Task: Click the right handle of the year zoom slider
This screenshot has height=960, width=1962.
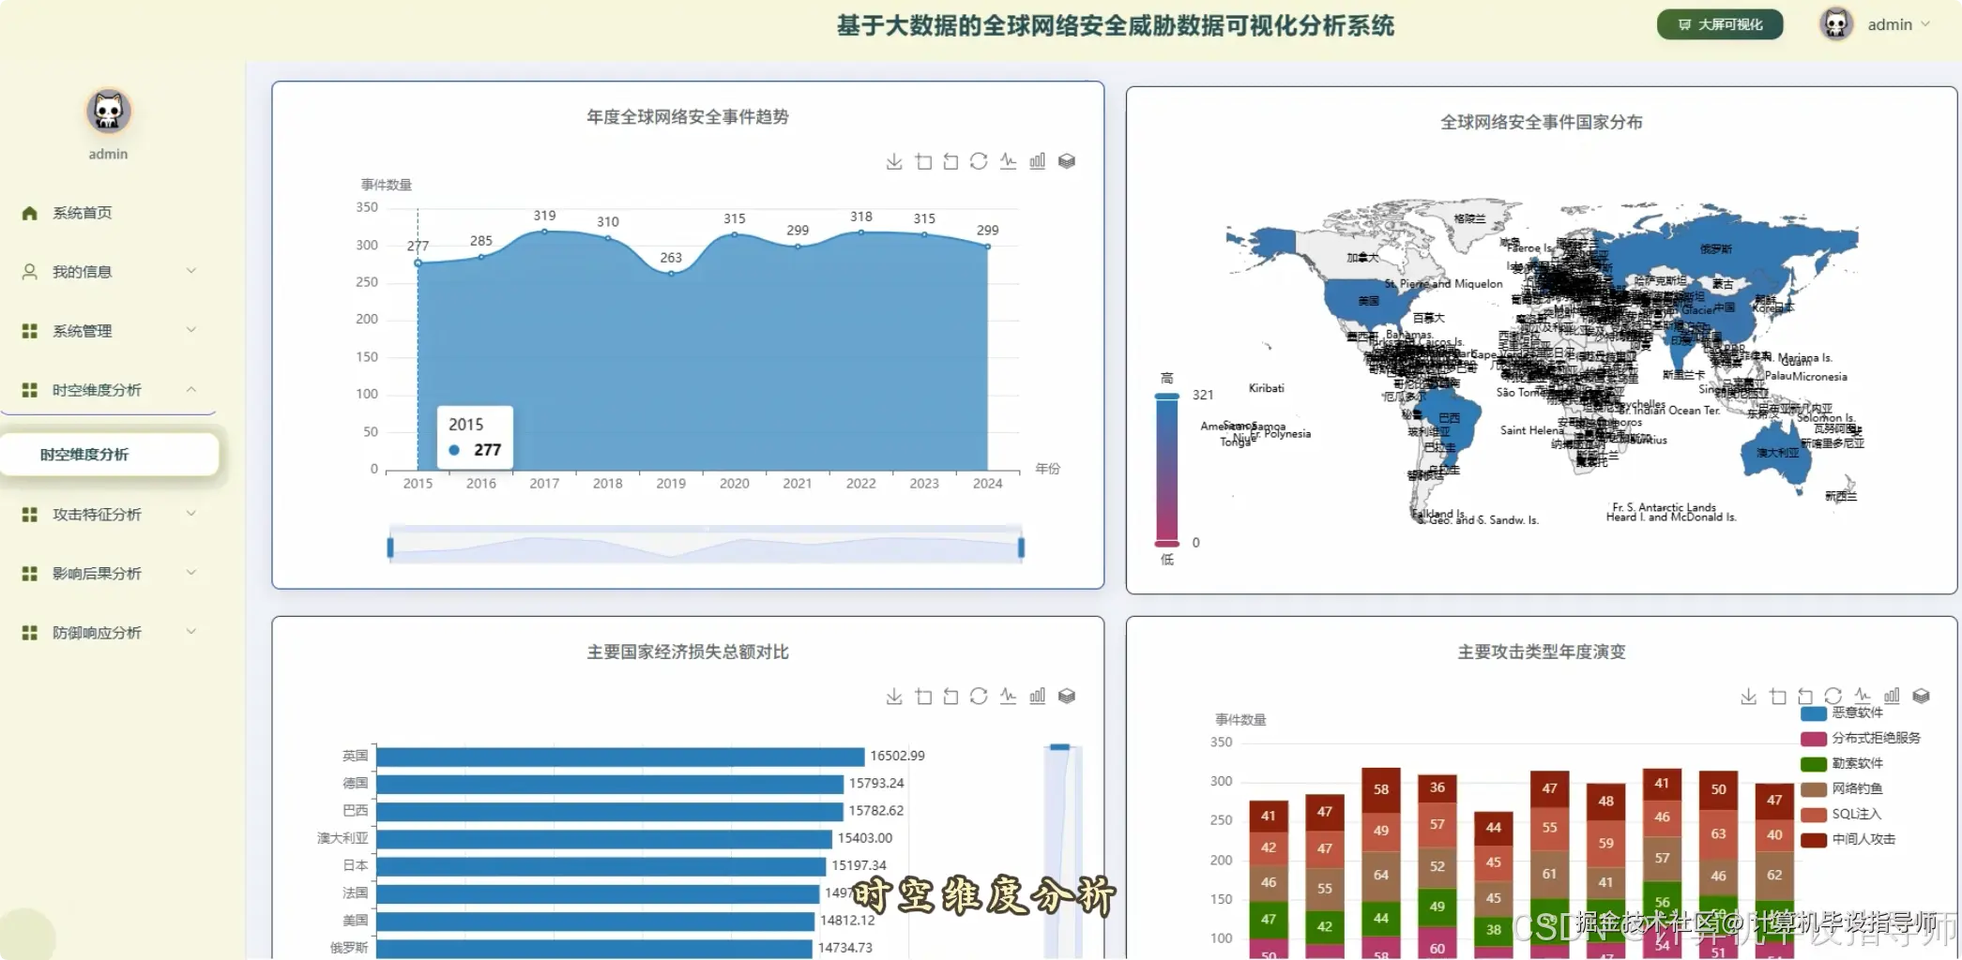Action: coord(1021,547)
